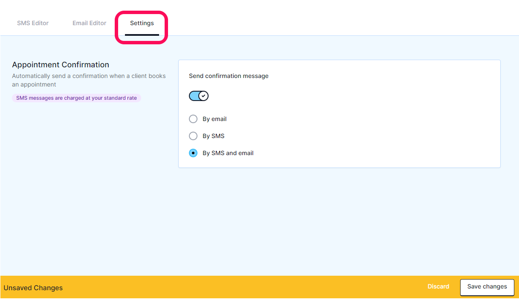The image size is (519, 300).
Task: Switch to the SMS Editor tab
Action: 33,23
